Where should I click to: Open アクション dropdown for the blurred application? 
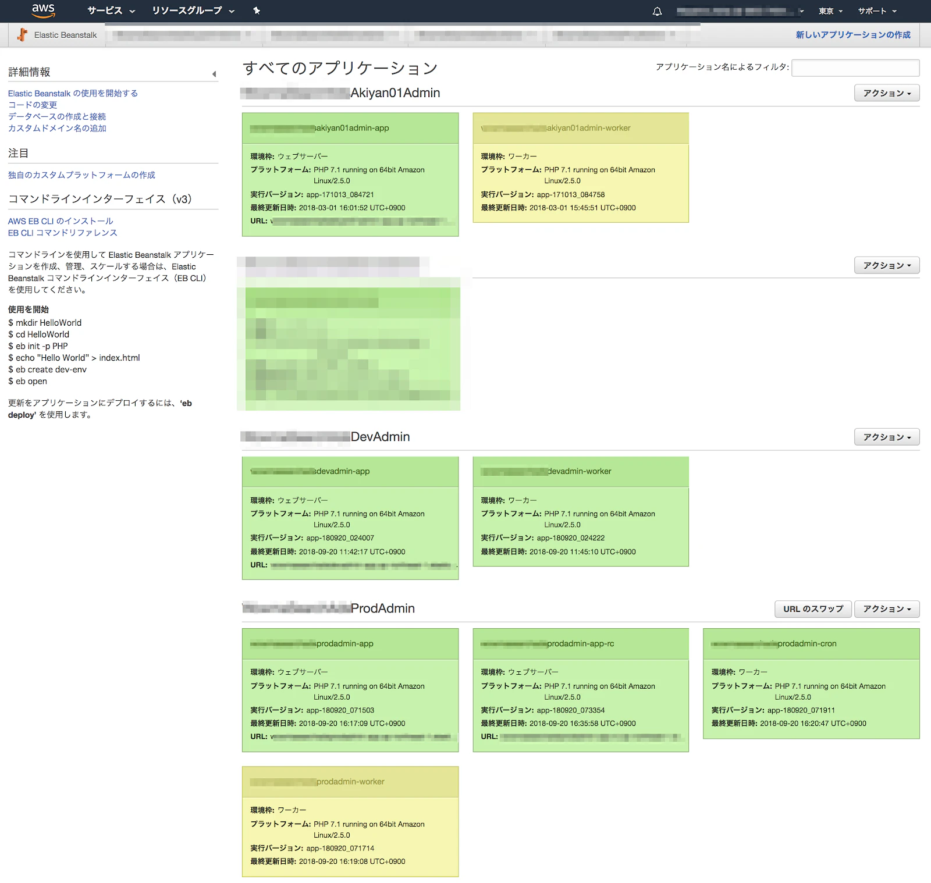coord(887,265)
